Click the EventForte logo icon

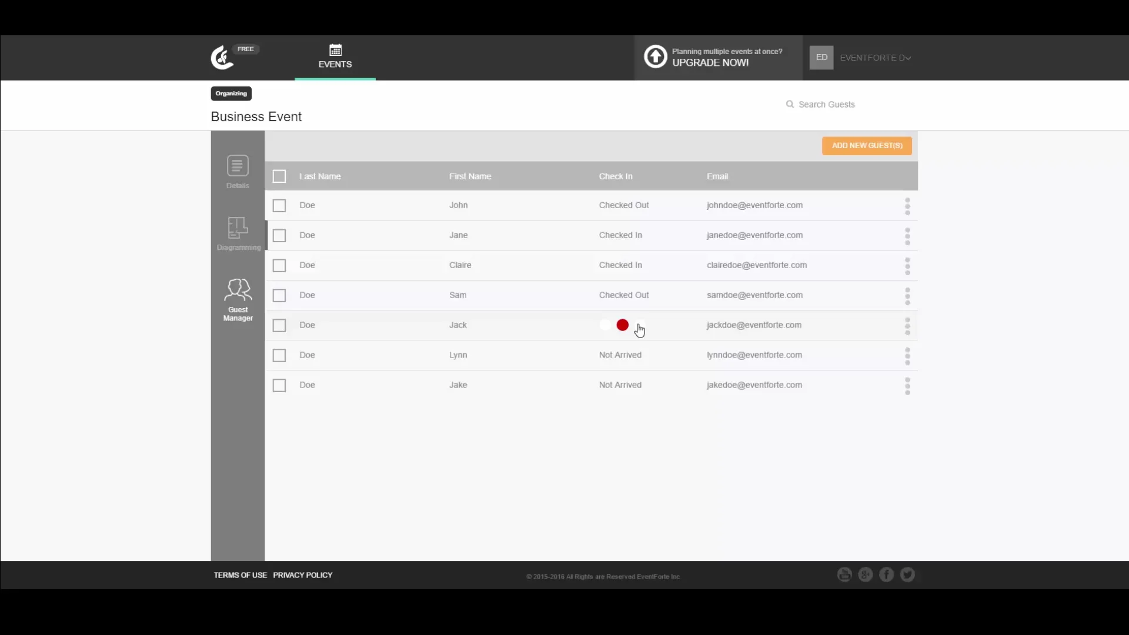click(x=222, y=58)
